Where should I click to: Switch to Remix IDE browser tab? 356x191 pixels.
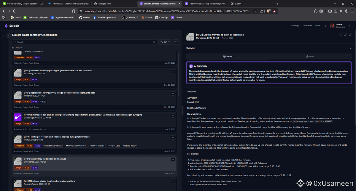coord(68,4)
